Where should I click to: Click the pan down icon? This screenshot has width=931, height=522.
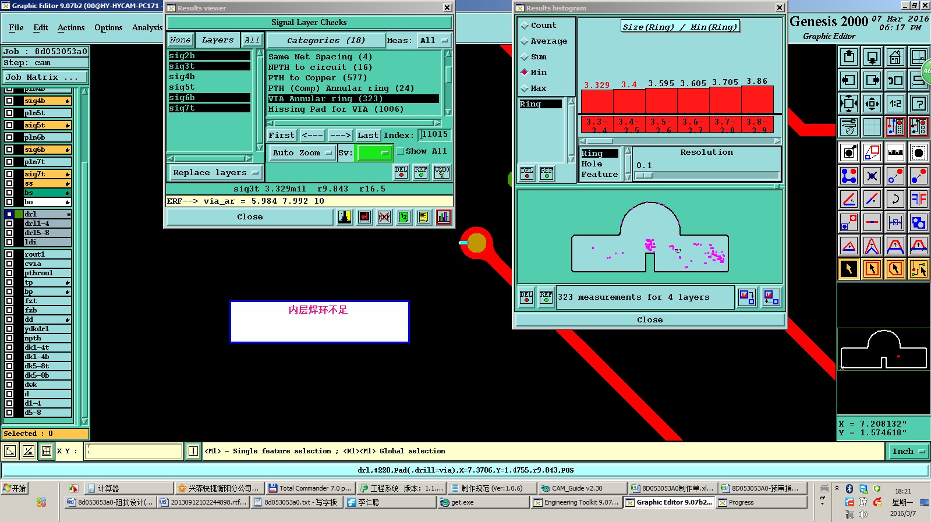[x=872, y=57]
